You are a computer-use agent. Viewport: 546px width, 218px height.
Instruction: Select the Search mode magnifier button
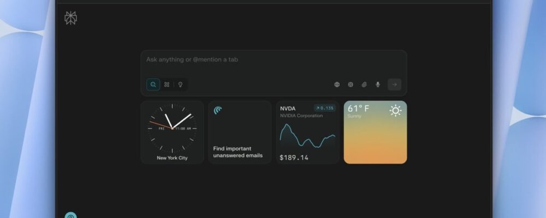(153, 84)
